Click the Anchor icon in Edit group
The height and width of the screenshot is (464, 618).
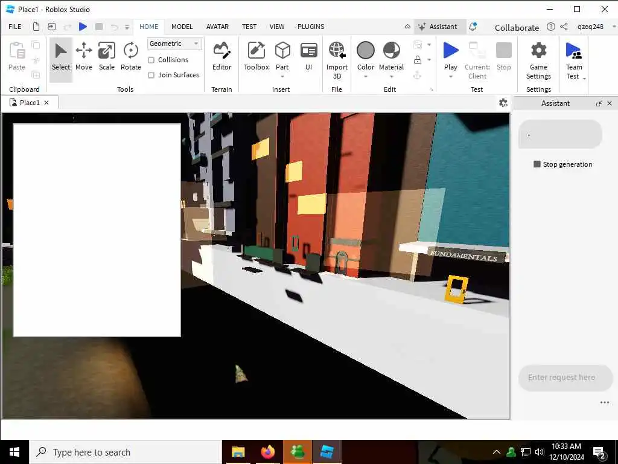click(x=418, y=75)
